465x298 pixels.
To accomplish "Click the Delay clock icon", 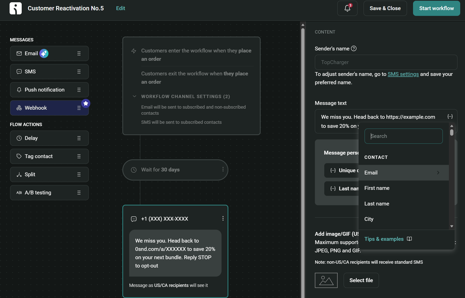I will point(19,138).
